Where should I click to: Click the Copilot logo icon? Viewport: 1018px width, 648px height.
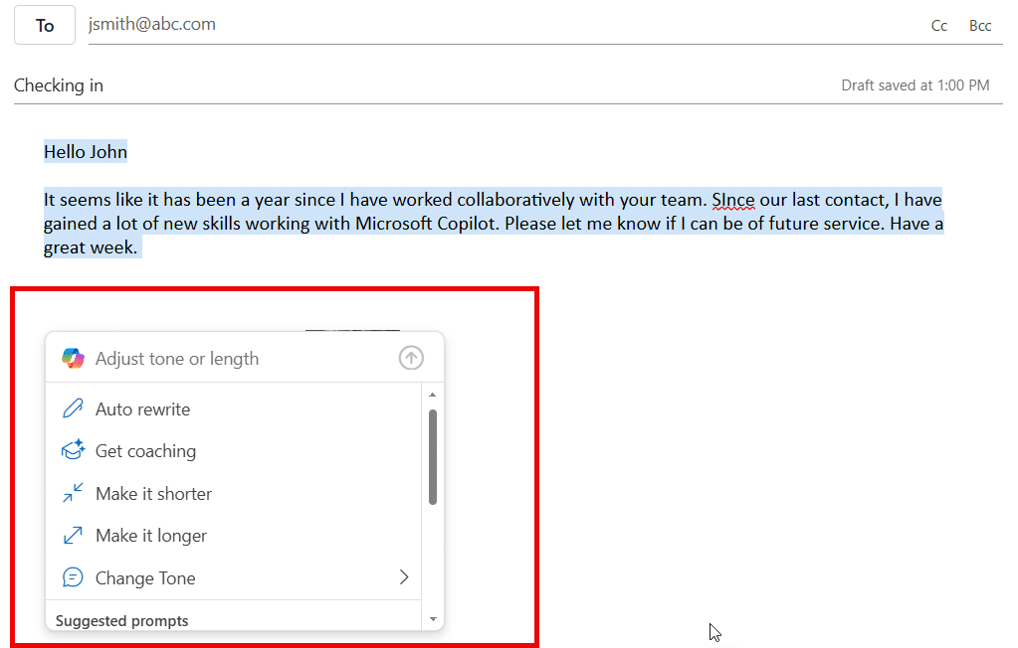[x=73, y=358]
